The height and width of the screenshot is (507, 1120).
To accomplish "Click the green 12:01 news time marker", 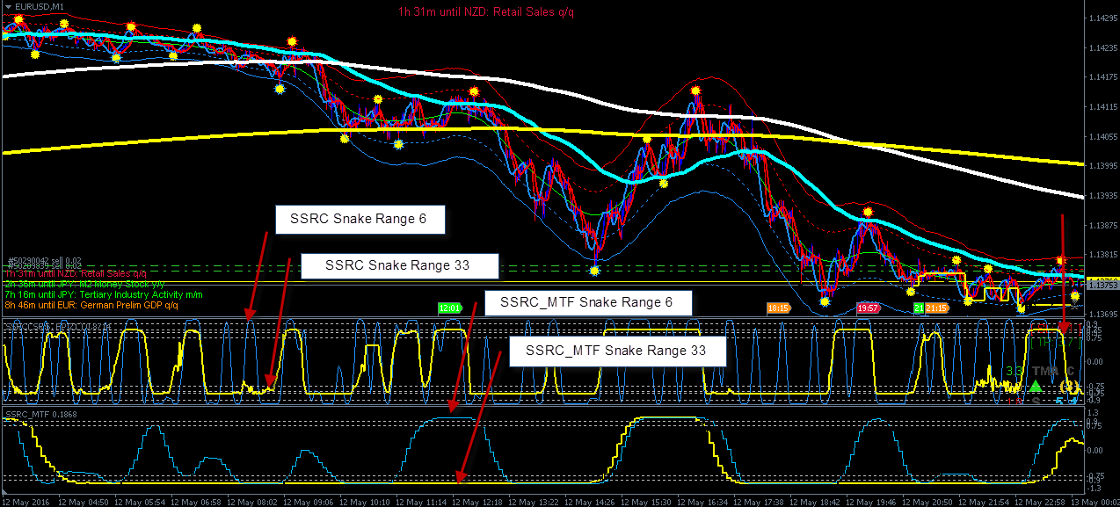I will (449, 308).
